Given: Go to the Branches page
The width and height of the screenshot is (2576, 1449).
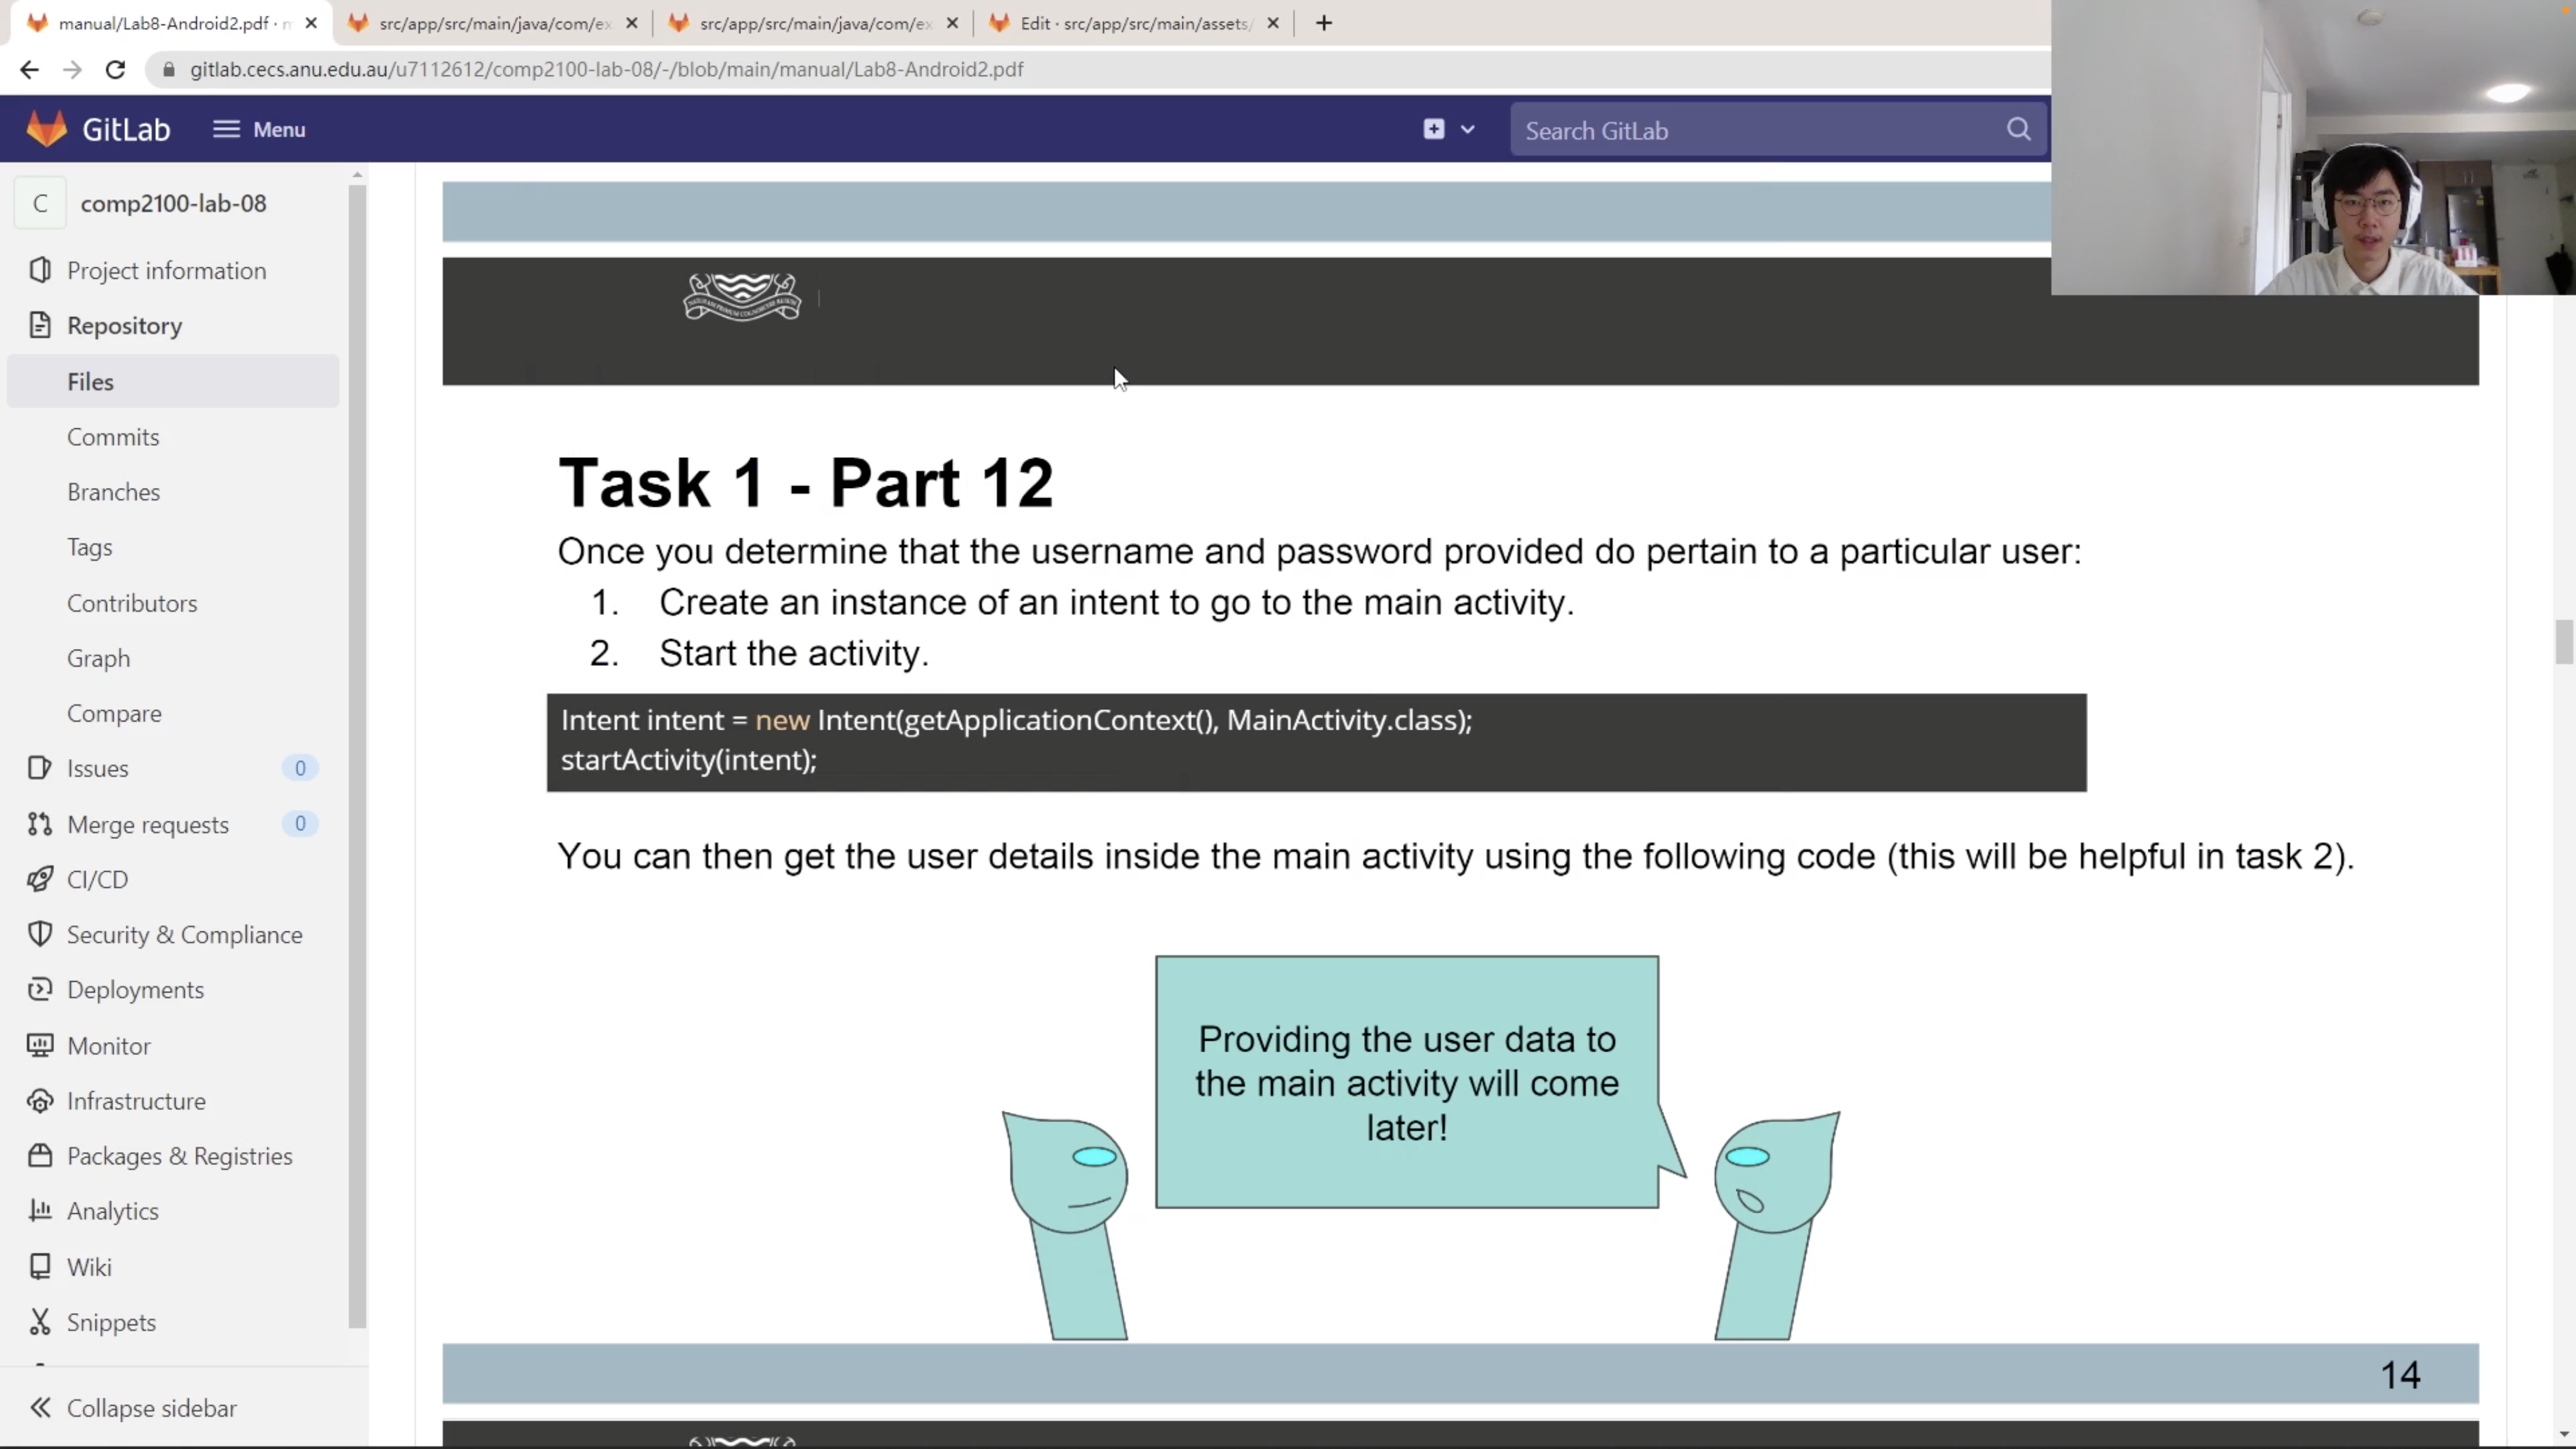Looking at the screenshot, I should [113, 492].
